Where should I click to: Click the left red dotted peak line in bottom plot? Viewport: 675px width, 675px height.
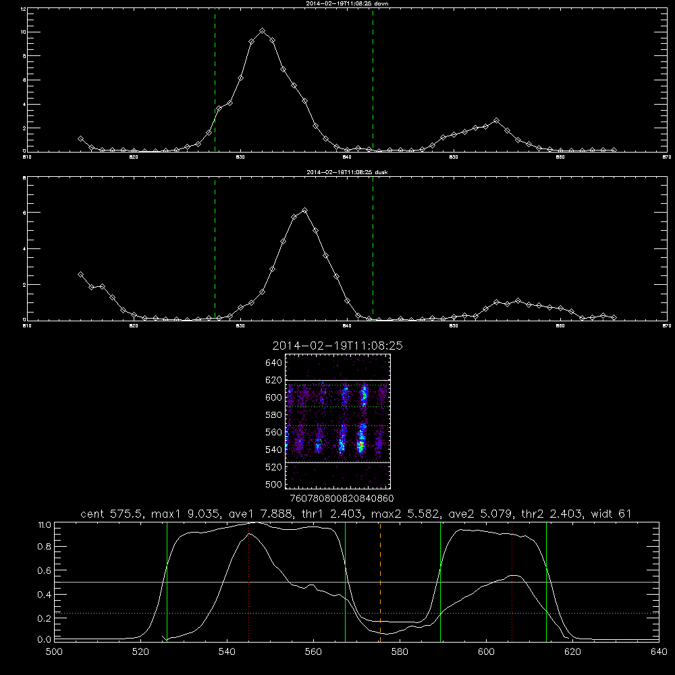(249, 582)
